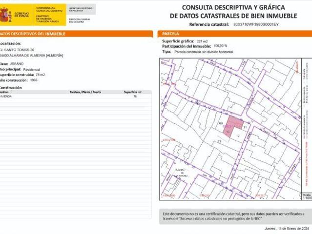Click the 'GOBIERNO DE ESPAÑA' text
The height and width of the screenshot is (234, 312).
point(21,15)
